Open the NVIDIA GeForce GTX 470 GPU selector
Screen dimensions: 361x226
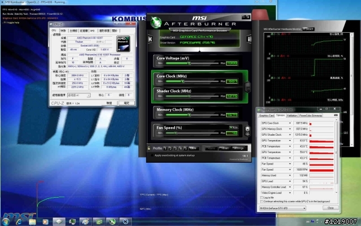(283, 208)
